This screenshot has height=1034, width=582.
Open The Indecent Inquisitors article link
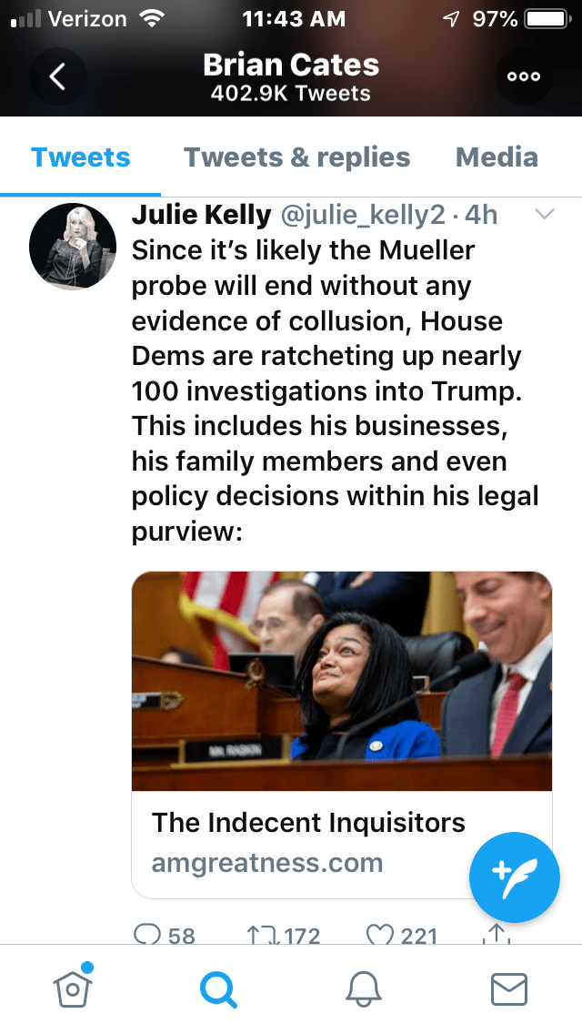click(308, 823)
